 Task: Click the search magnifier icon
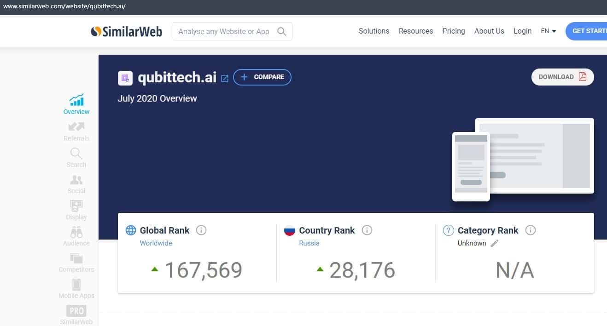pos(282,31)
